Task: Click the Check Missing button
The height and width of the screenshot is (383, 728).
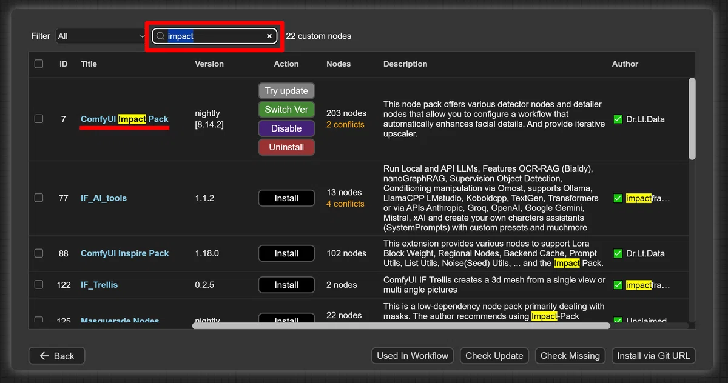Action: pos(570,356)
